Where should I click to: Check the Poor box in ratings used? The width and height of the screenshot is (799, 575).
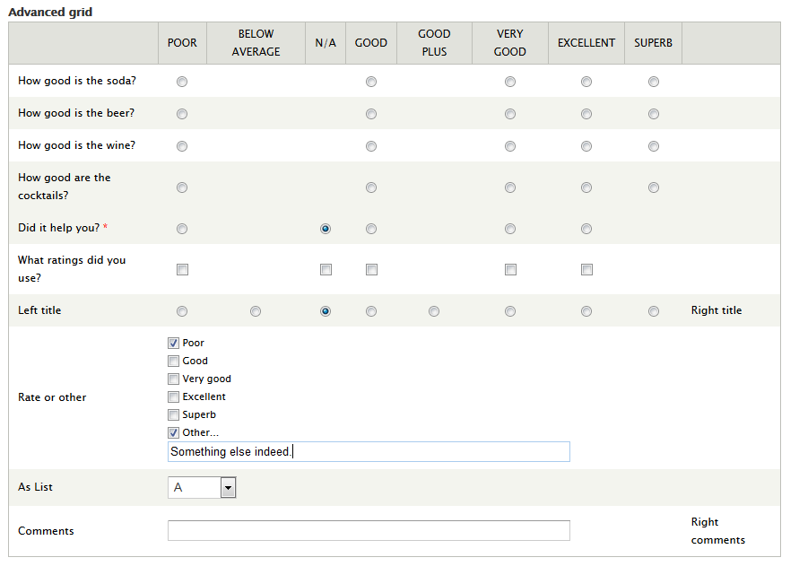pos(182,269)
